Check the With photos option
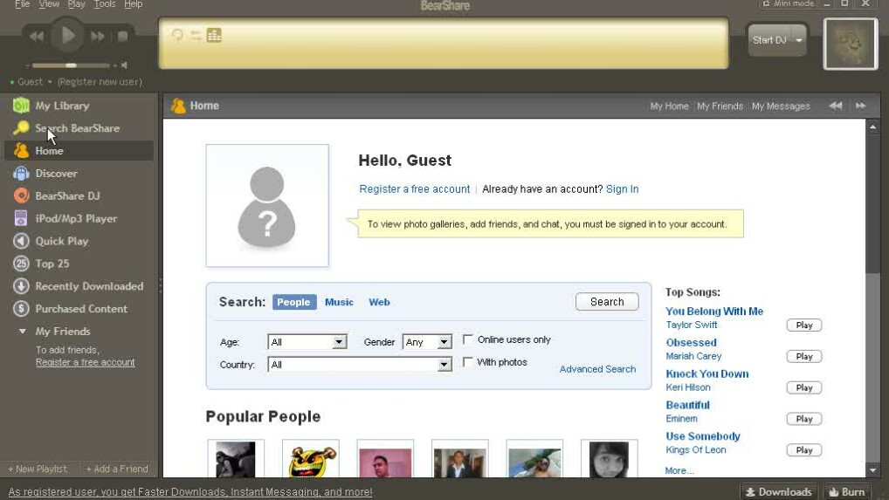The height and width of the screenshot is (500, 889). coord(468,362)
